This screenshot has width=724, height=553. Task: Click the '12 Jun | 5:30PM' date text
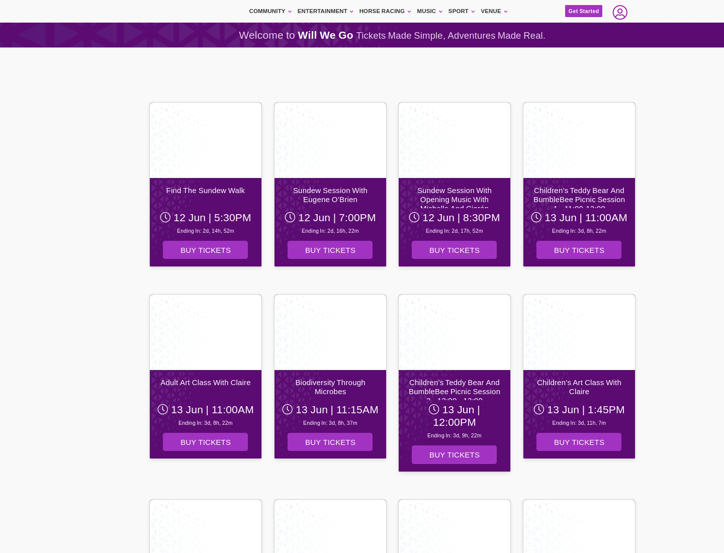click(212, 218)
